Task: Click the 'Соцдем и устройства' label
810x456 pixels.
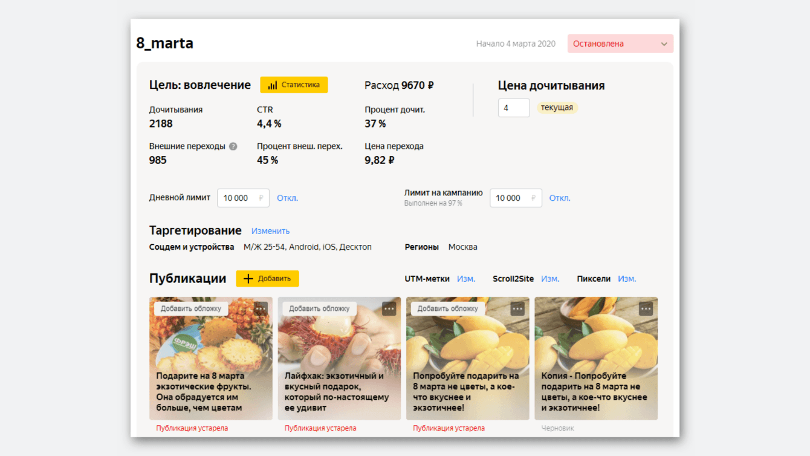Action: (x=192, y=247)
